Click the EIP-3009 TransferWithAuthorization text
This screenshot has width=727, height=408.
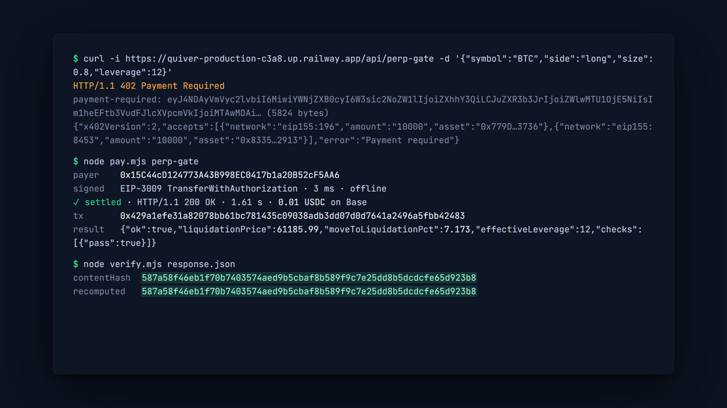tap(209, 189)
